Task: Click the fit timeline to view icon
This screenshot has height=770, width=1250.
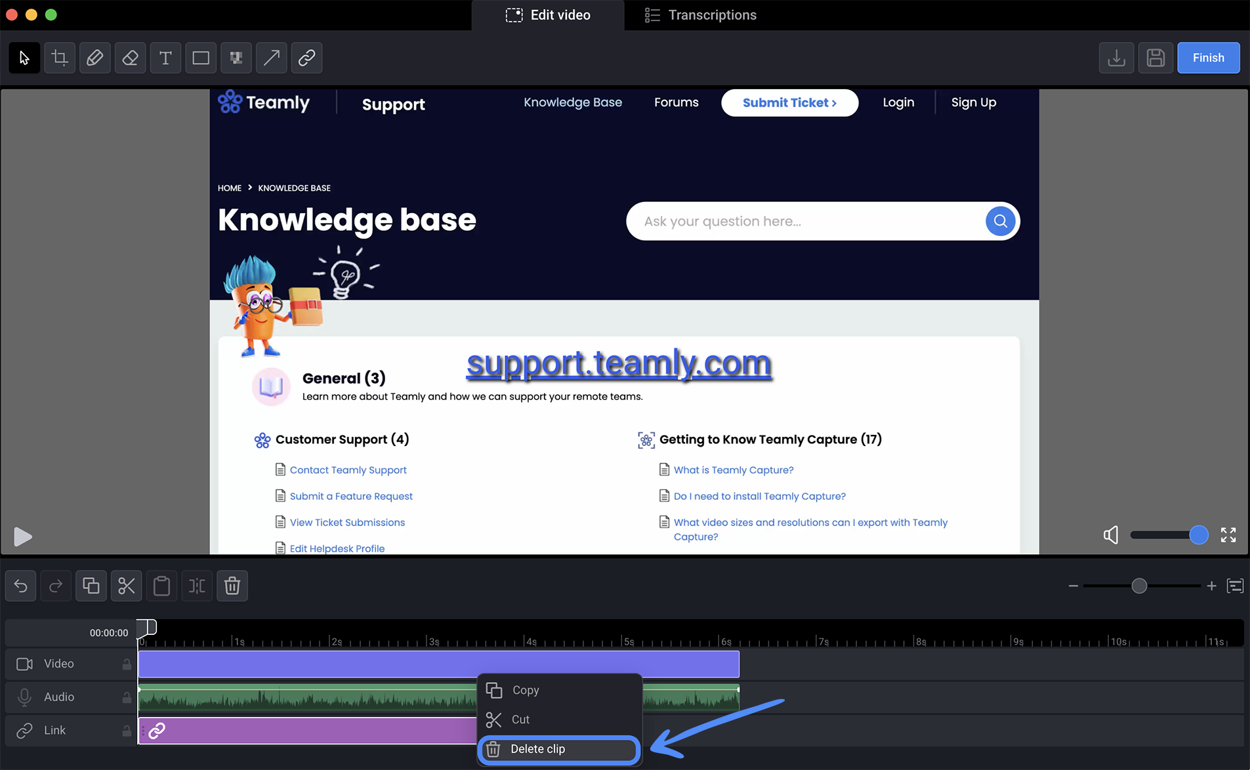Action: coord(1235,586)
